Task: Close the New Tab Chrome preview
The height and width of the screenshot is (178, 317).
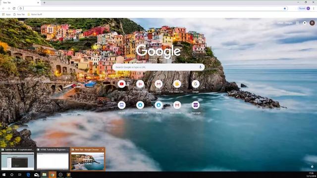Action: click(x=103, y=149)
